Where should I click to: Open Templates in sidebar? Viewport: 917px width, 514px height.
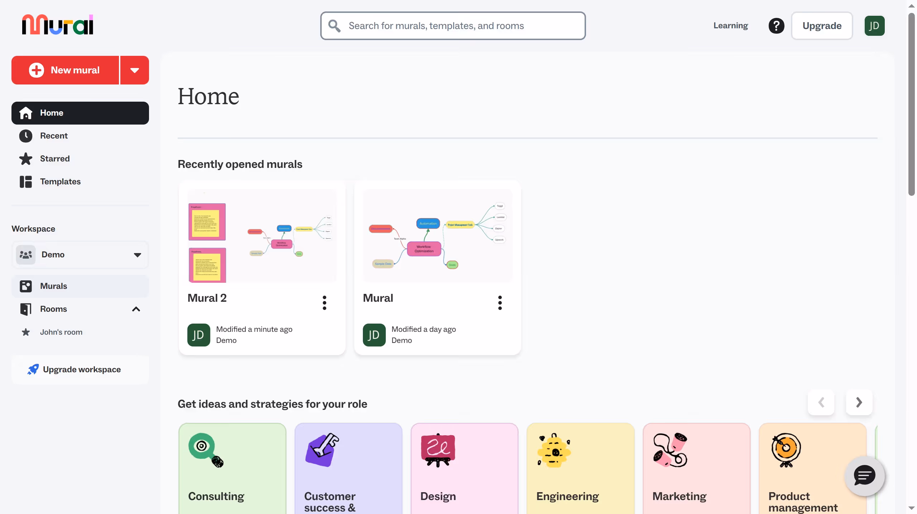pyautogui.click(x=80, y=182)
